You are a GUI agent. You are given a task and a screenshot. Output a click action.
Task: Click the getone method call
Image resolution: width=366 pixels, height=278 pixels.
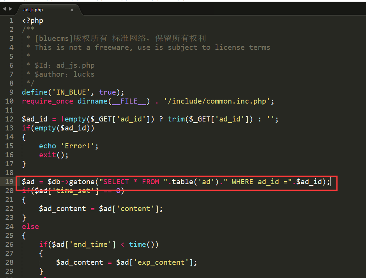click(x=82, y=182)
